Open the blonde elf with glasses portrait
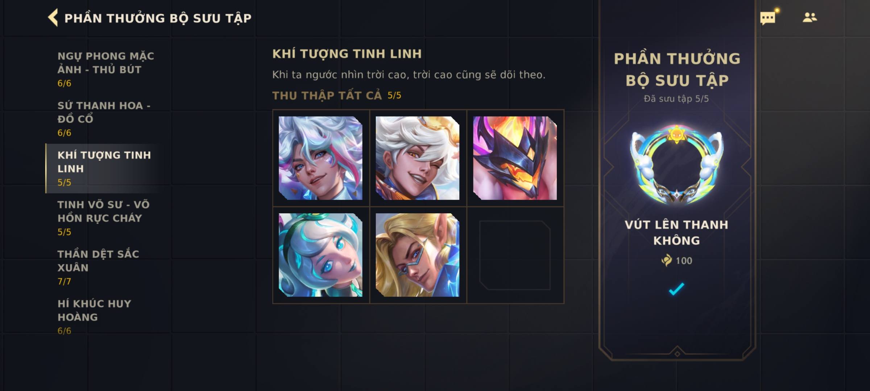Viewport: 870px width, 391px height. (418, 255)
